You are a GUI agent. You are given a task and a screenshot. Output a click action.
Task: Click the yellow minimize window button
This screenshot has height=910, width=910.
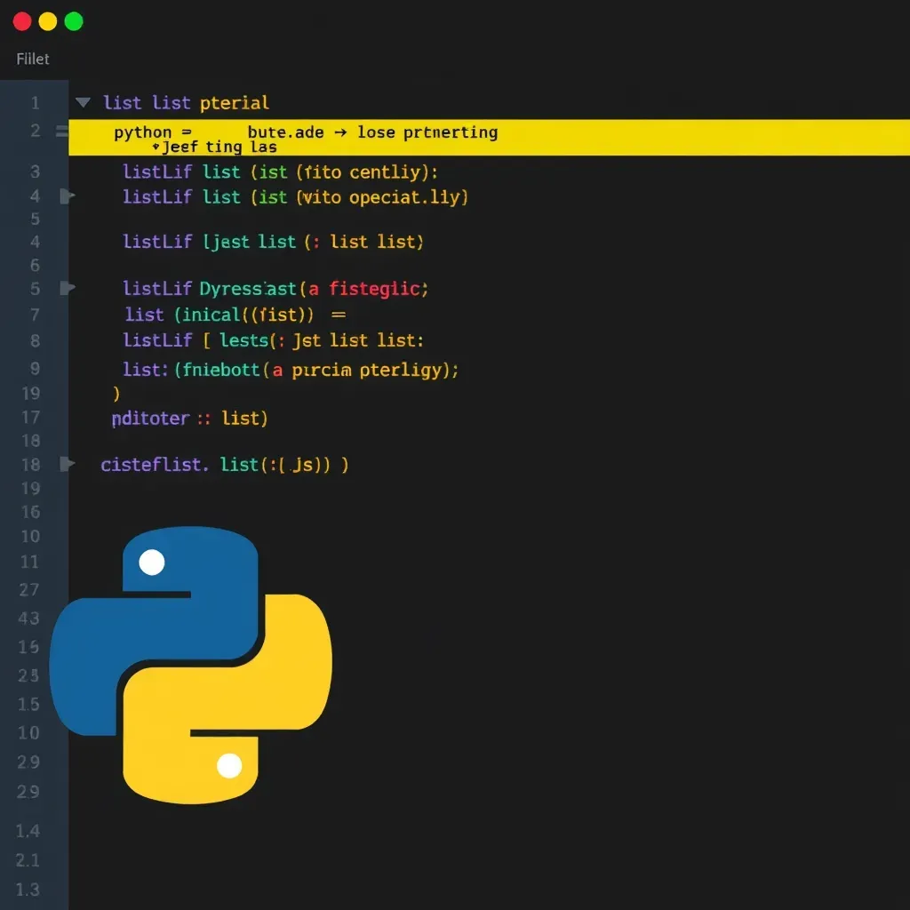[x=48, y=21]
